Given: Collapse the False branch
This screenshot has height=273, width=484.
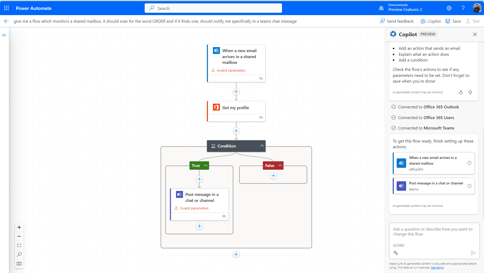Looking at the screenshot, I should (x=280, y=165).
